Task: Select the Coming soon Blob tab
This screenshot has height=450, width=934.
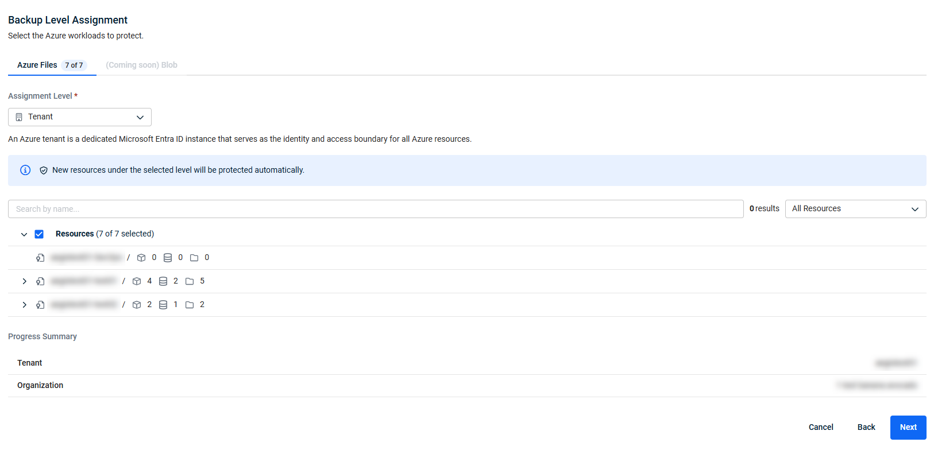Action: 141,65
